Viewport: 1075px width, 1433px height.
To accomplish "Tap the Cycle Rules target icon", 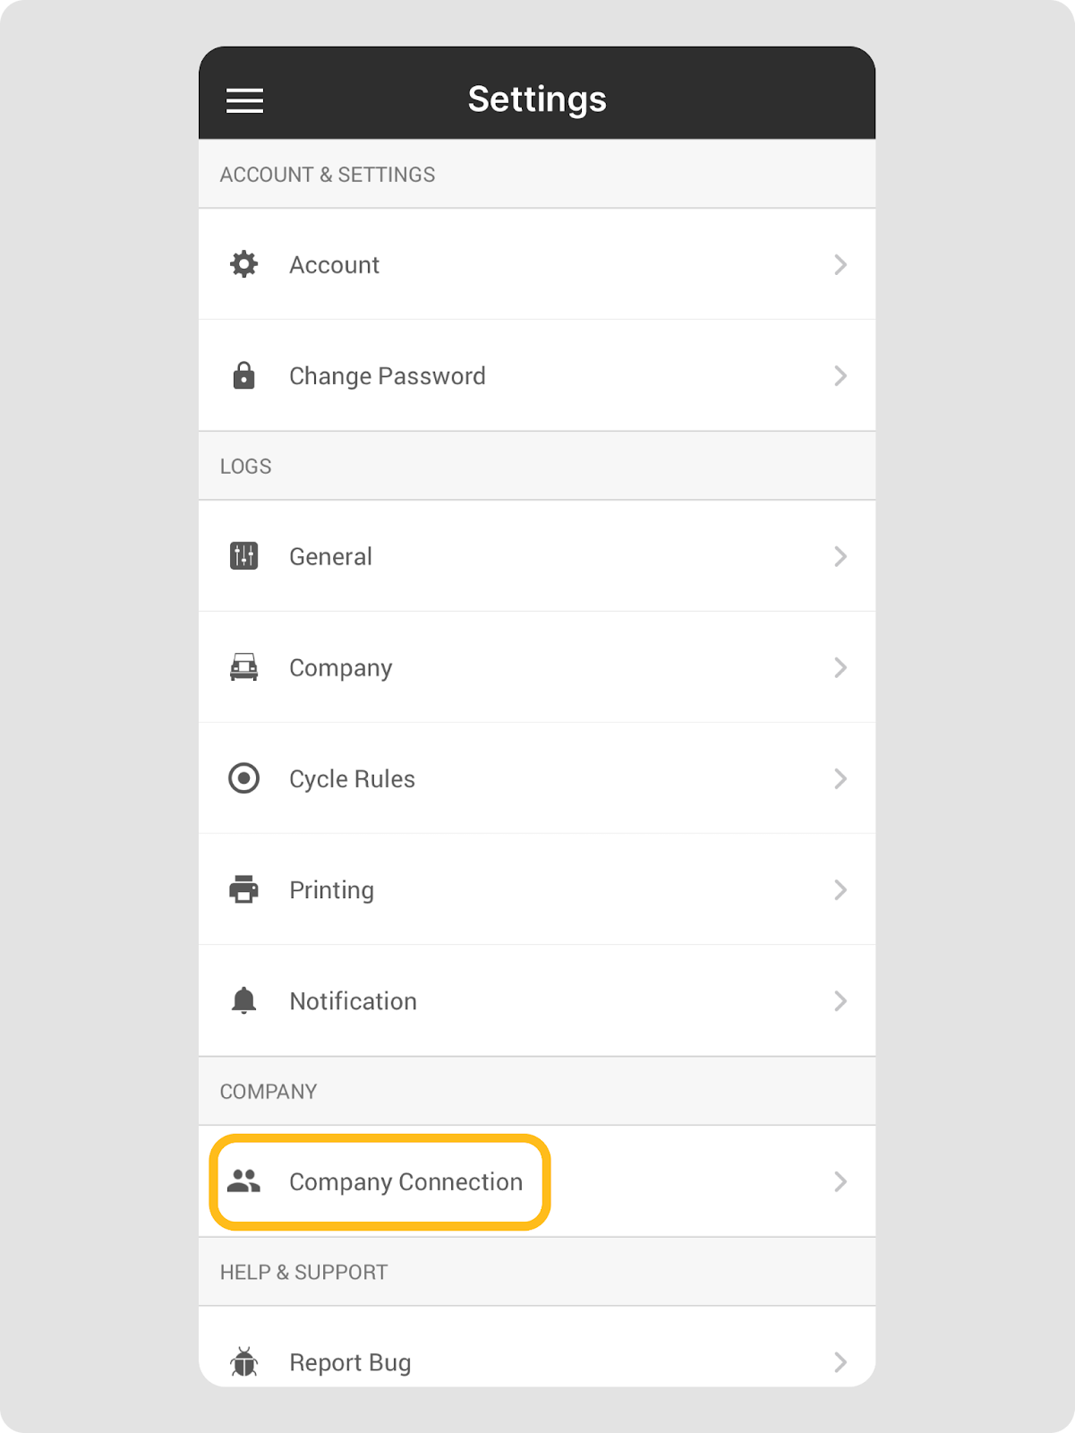I will 243,778.
